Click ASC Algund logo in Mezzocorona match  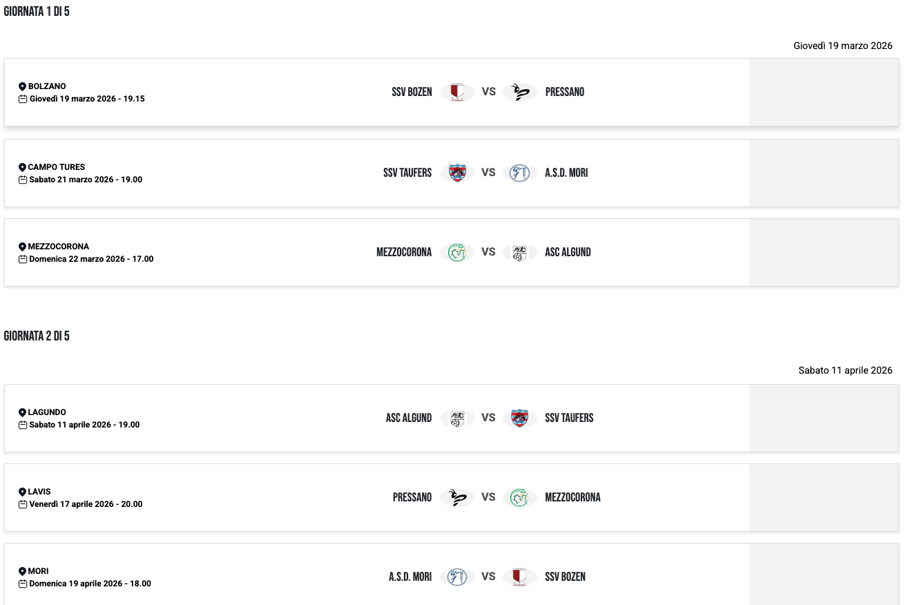click(x=520, y=252)
